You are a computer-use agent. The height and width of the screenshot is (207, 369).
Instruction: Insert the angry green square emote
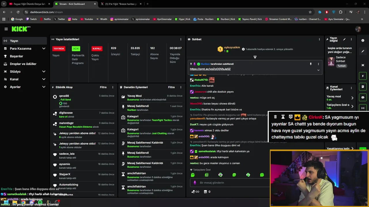point(206,175)
